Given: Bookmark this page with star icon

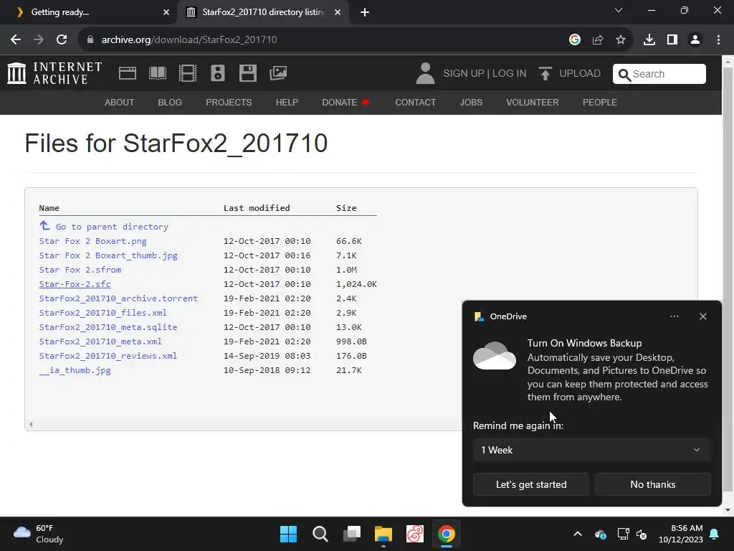Looking at the screenshot, I should click(x=621, y=40).
